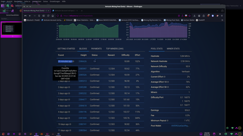Open the Lesezeichen menu in the background window

(37, 1)
